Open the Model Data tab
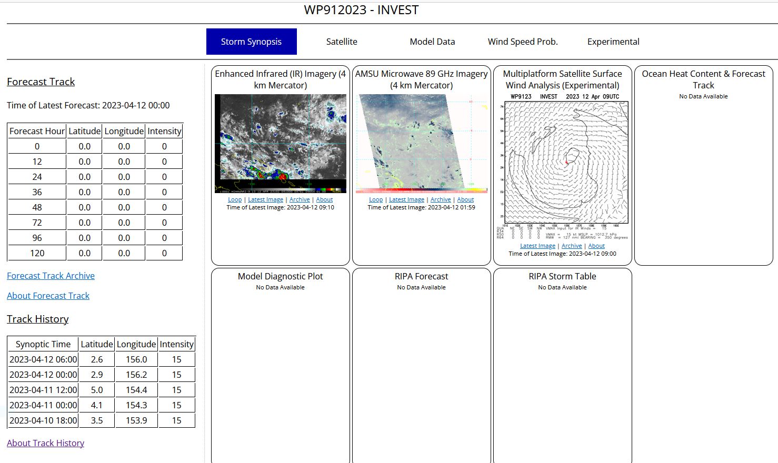 click(x=432, y=42)
